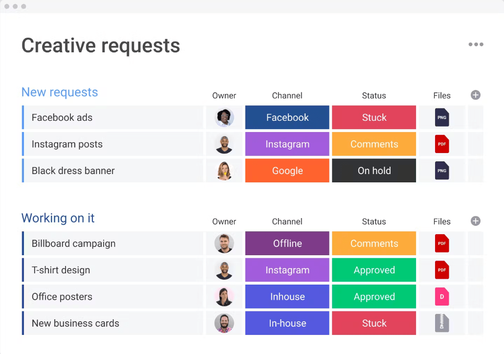Click Status column header in New requests
The height and width of the screenshot is (354, 504).
tap(374, 96)
